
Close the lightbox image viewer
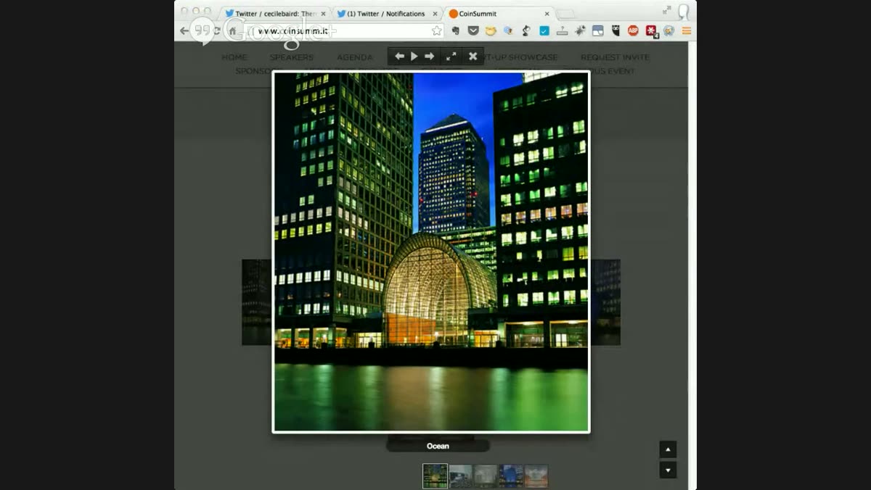pos(473,57)
